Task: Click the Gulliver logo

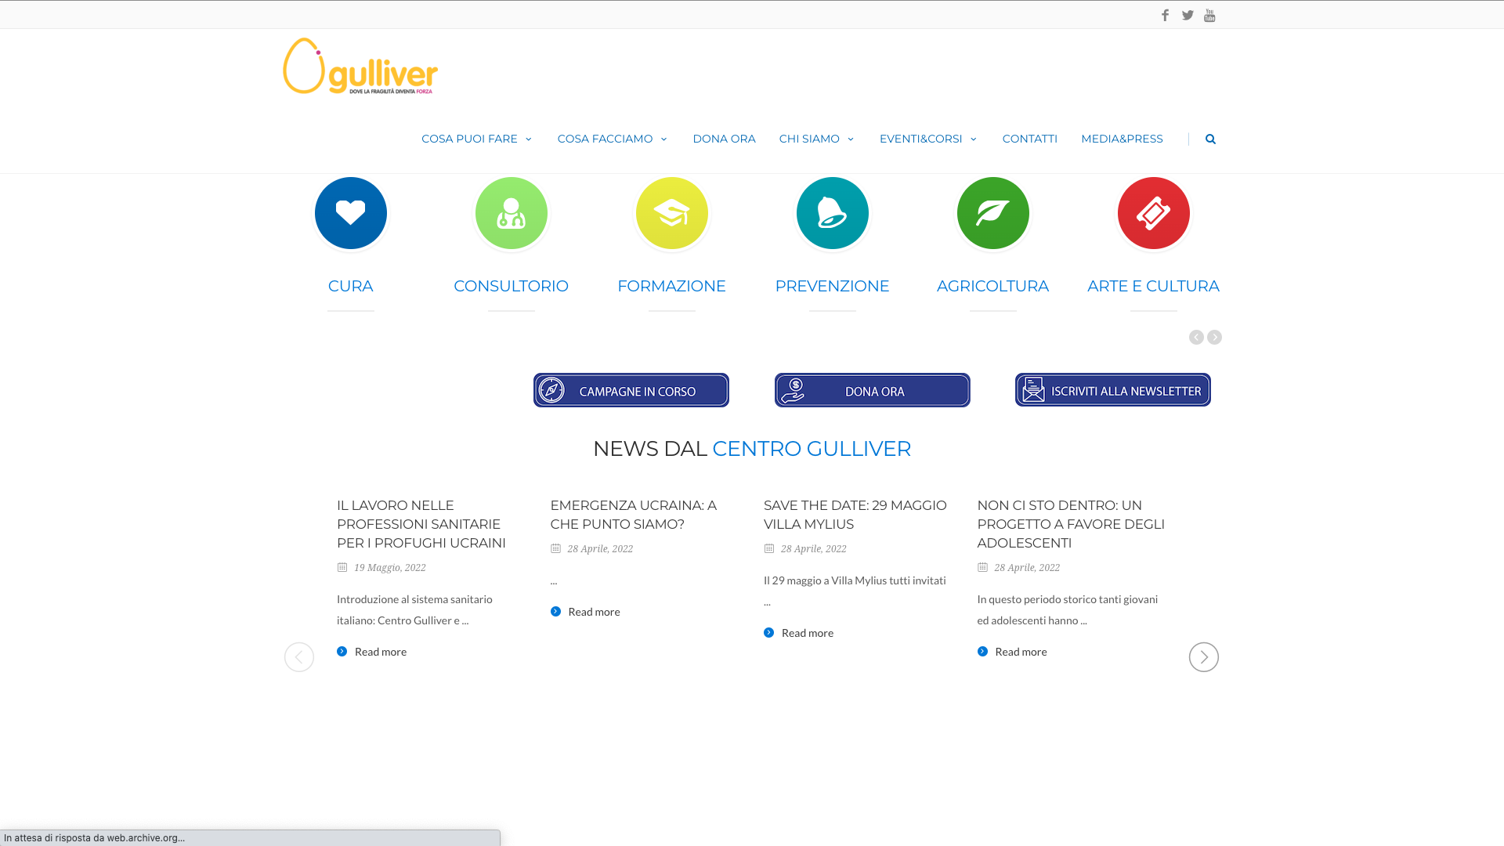Action: click(360, 66)
